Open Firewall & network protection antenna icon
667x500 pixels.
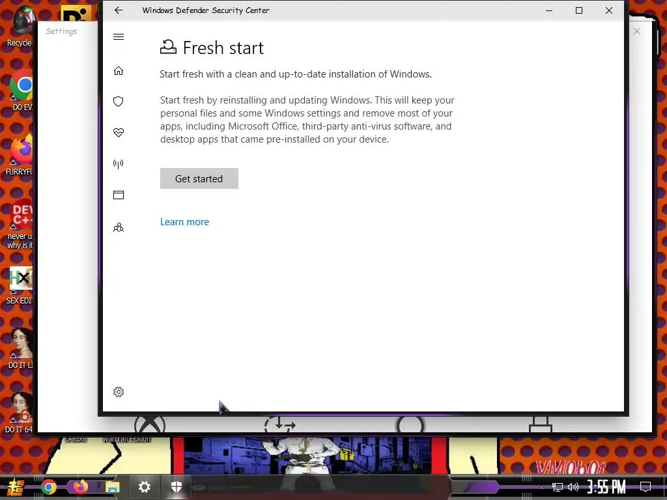119,163
